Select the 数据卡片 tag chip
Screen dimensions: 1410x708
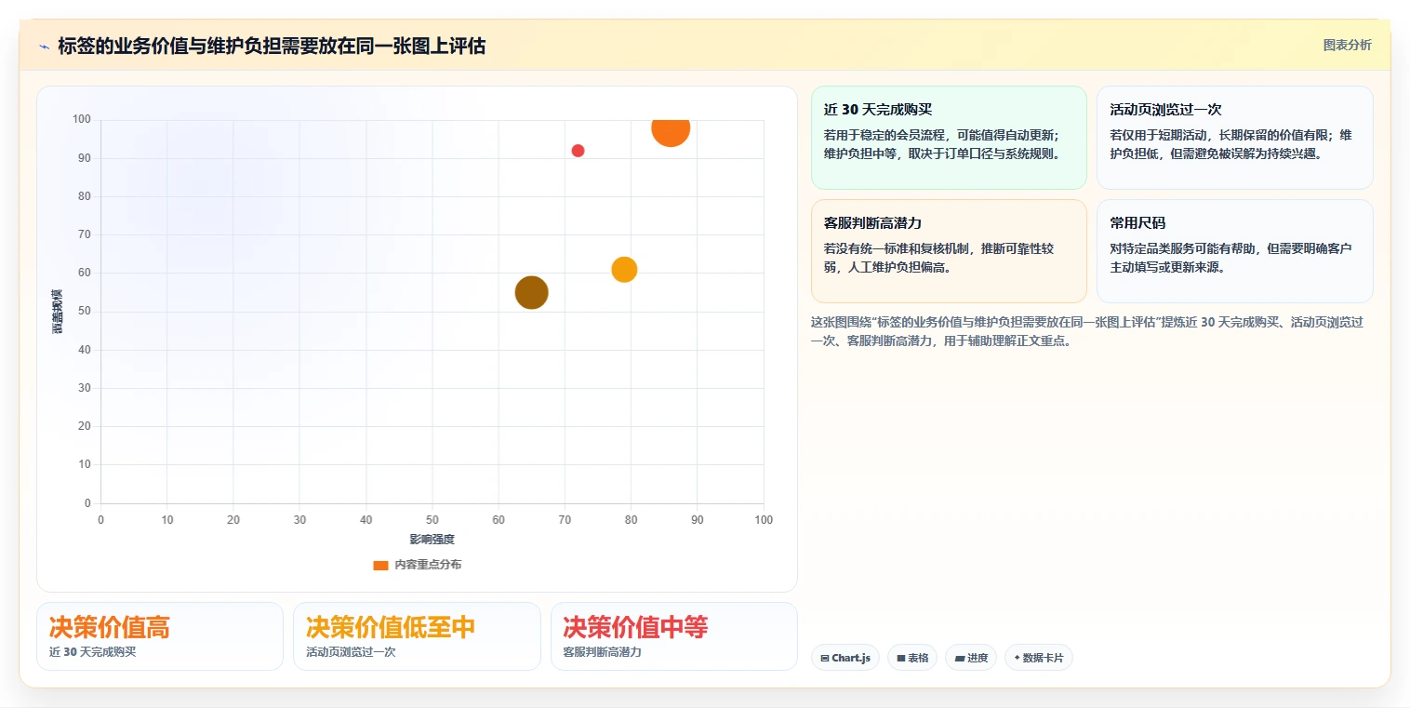pyautogui.click(x=1038, y=658)
